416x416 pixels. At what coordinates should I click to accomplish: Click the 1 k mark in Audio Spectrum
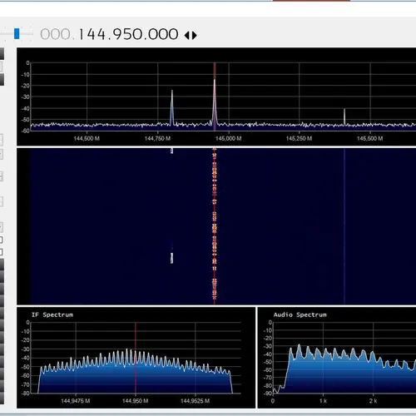click(x=323, y=401)
